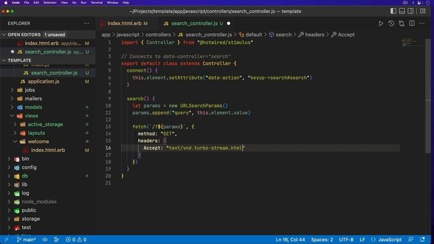Expand the node_modules folder

(9, 201)
